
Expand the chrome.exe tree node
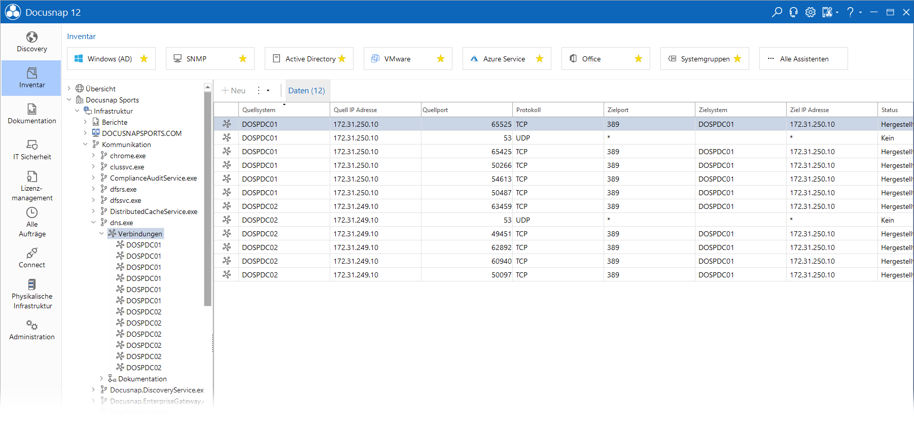[94, 156]
